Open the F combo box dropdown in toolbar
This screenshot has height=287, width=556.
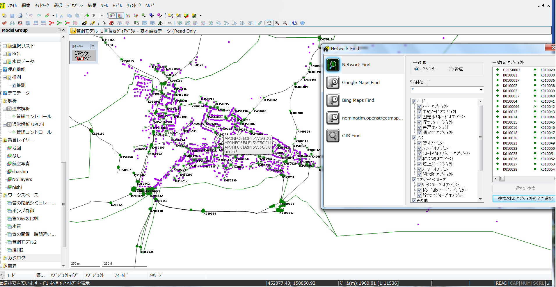[x=102, y=15]
